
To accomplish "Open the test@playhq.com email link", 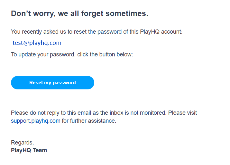I will [x=37, y=43].
